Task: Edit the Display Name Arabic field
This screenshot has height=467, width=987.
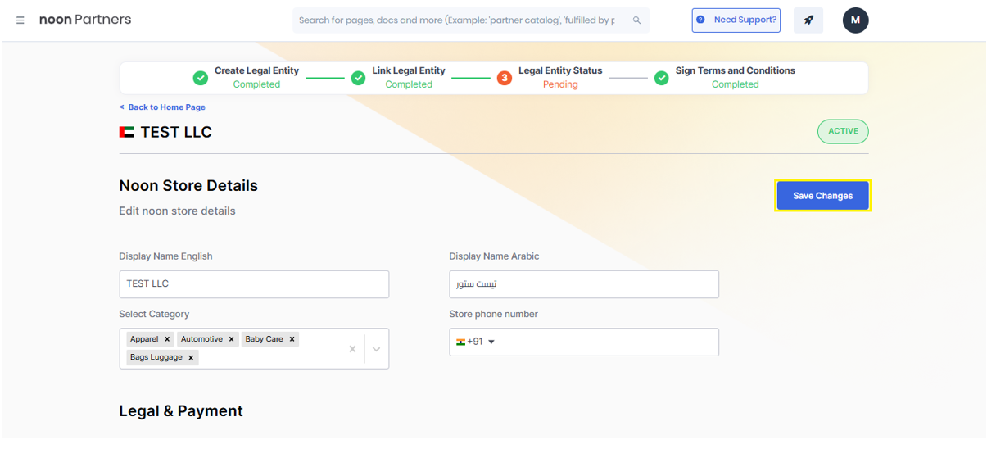Action: pyautogui.click(x=584, y=284)
